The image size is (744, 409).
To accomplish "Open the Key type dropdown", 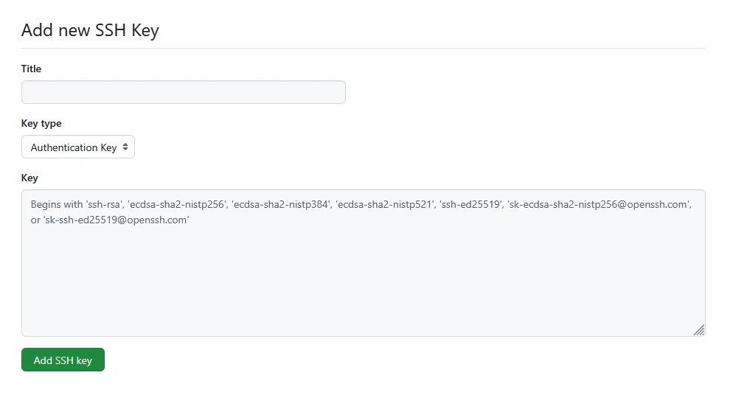I will click(x=77, y=147).
